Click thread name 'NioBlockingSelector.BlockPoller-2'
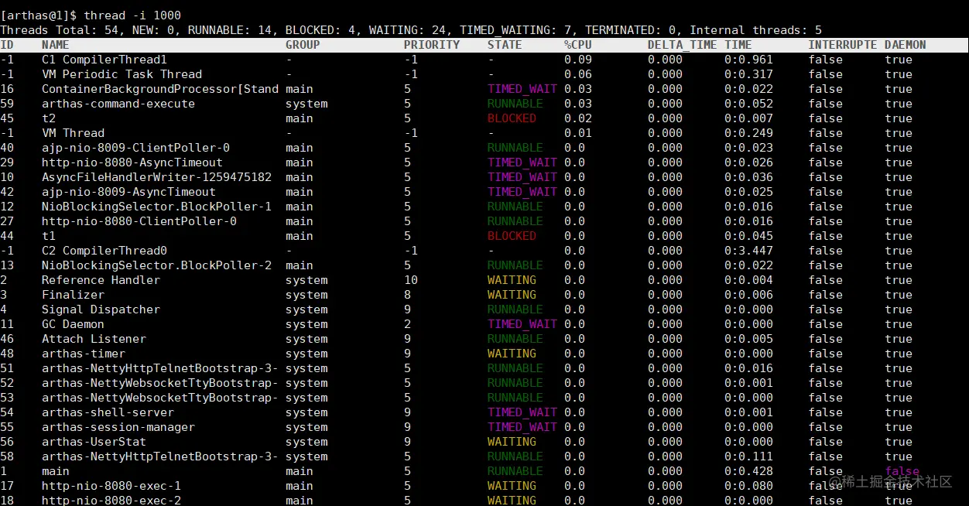The height and width of the screenshot is (506, 969). pyautogui.click(x=156, y=265)
